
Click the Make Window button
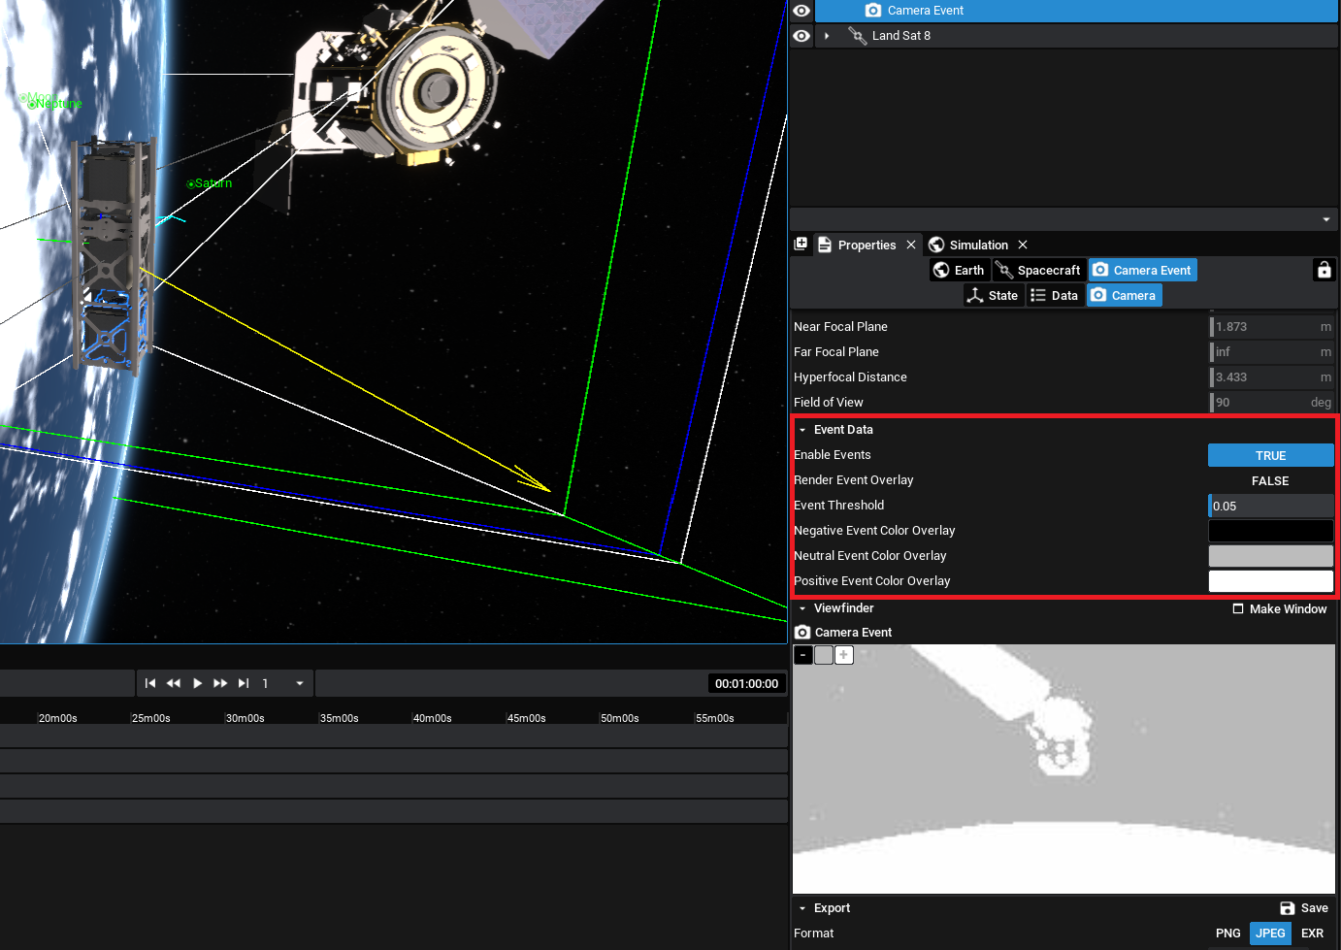click(1279, 608)
